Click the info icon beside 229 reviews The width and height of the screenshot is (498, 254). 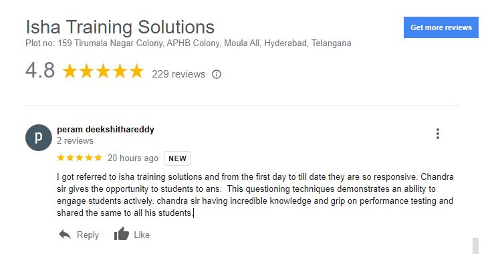217,74
